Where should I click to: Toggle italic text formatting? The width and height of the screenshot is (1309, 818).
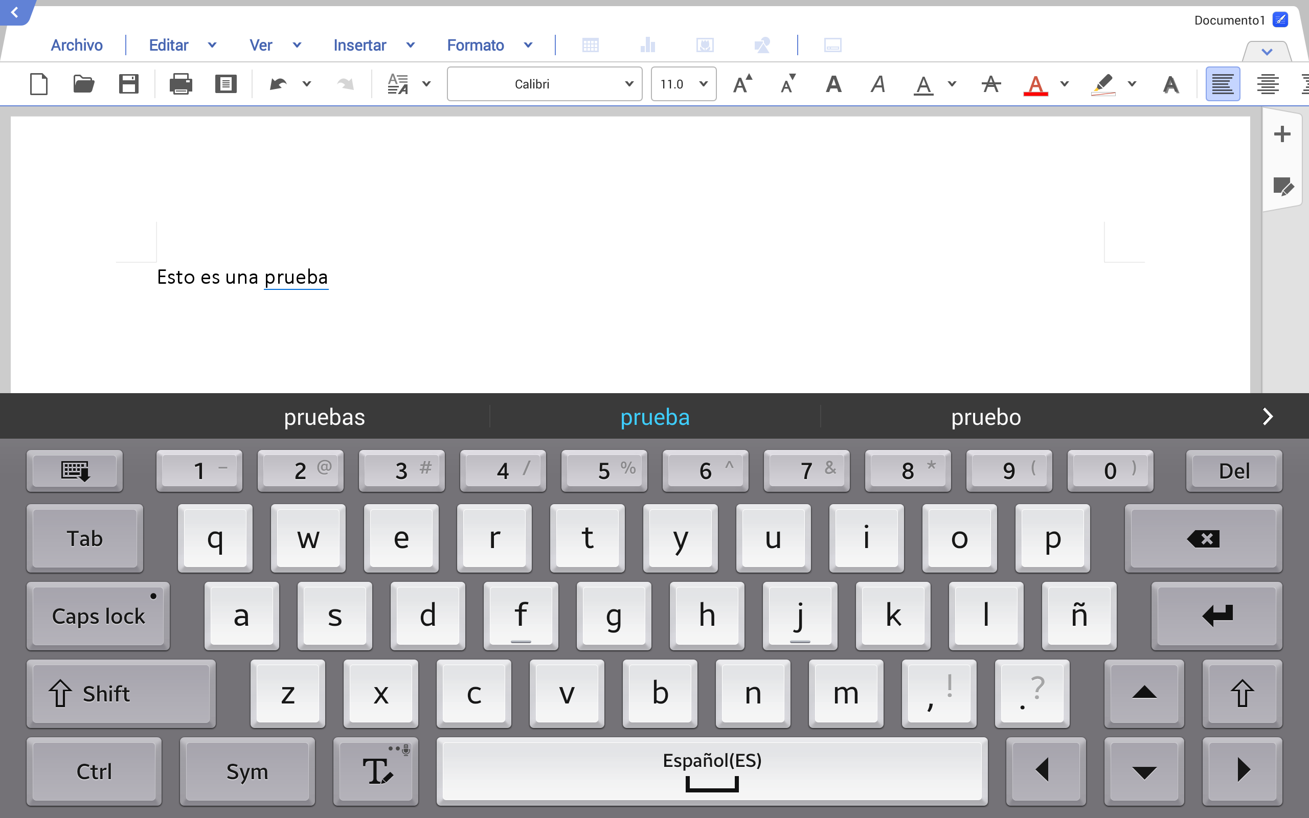point(877,84)
